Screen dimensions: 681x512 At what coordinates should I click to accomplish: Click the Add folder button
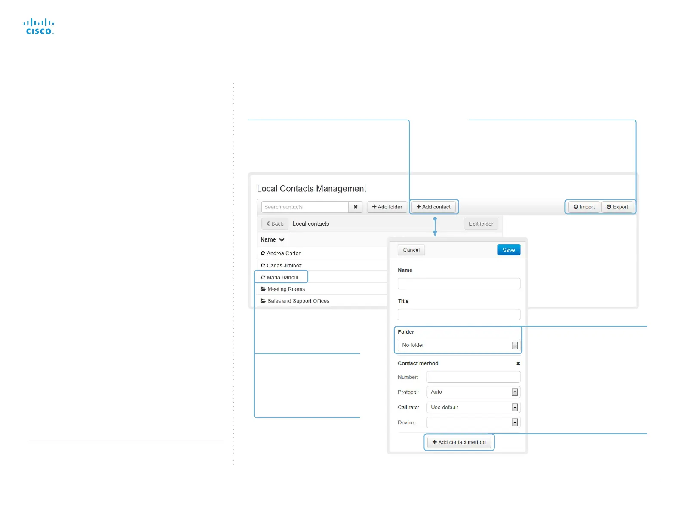[x=387, y=207]
